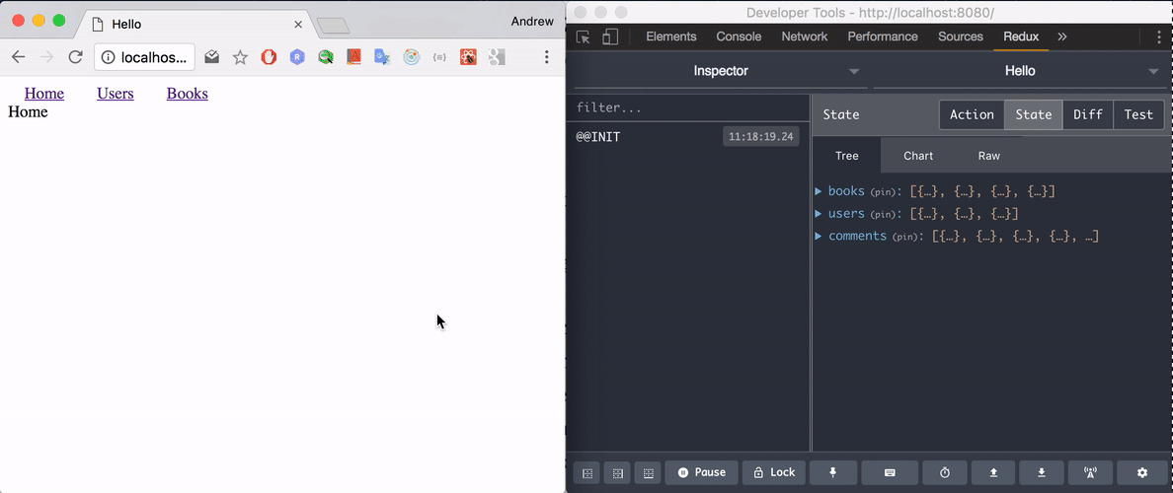The width and height of the screenshot is (1173, 493).
Task: Select the Chart sub-tab
Action: [918, 156]
